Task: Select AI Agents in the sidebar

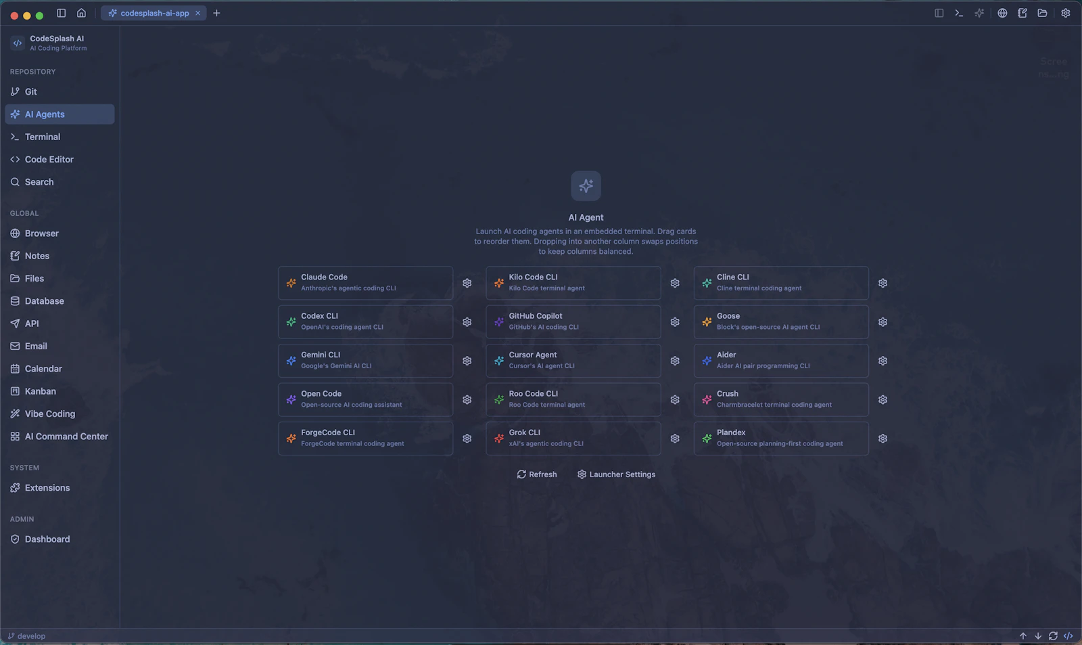Action: coord(60,114)
